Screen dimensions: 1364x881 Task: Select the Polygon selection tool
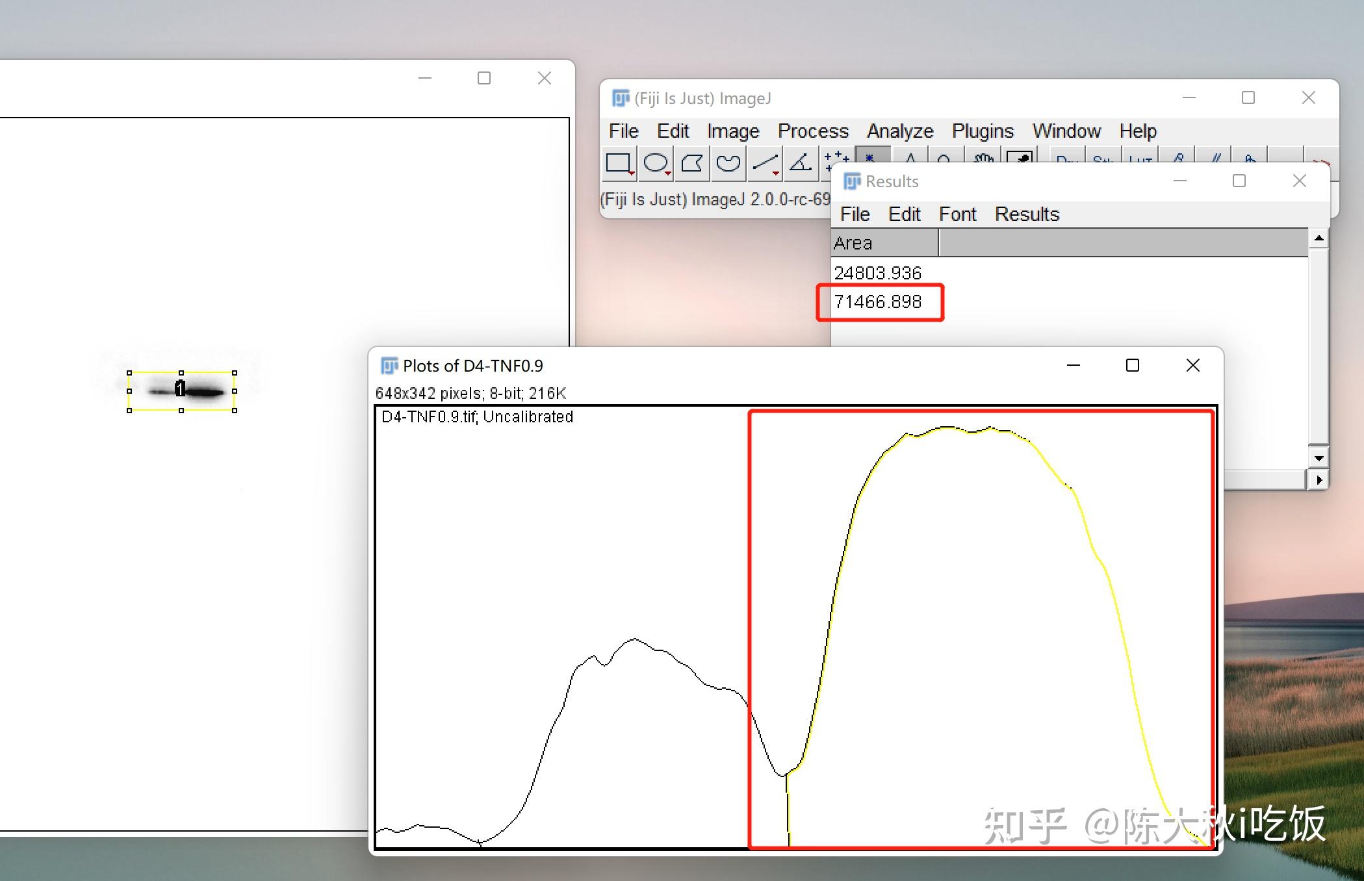(691, 162)
